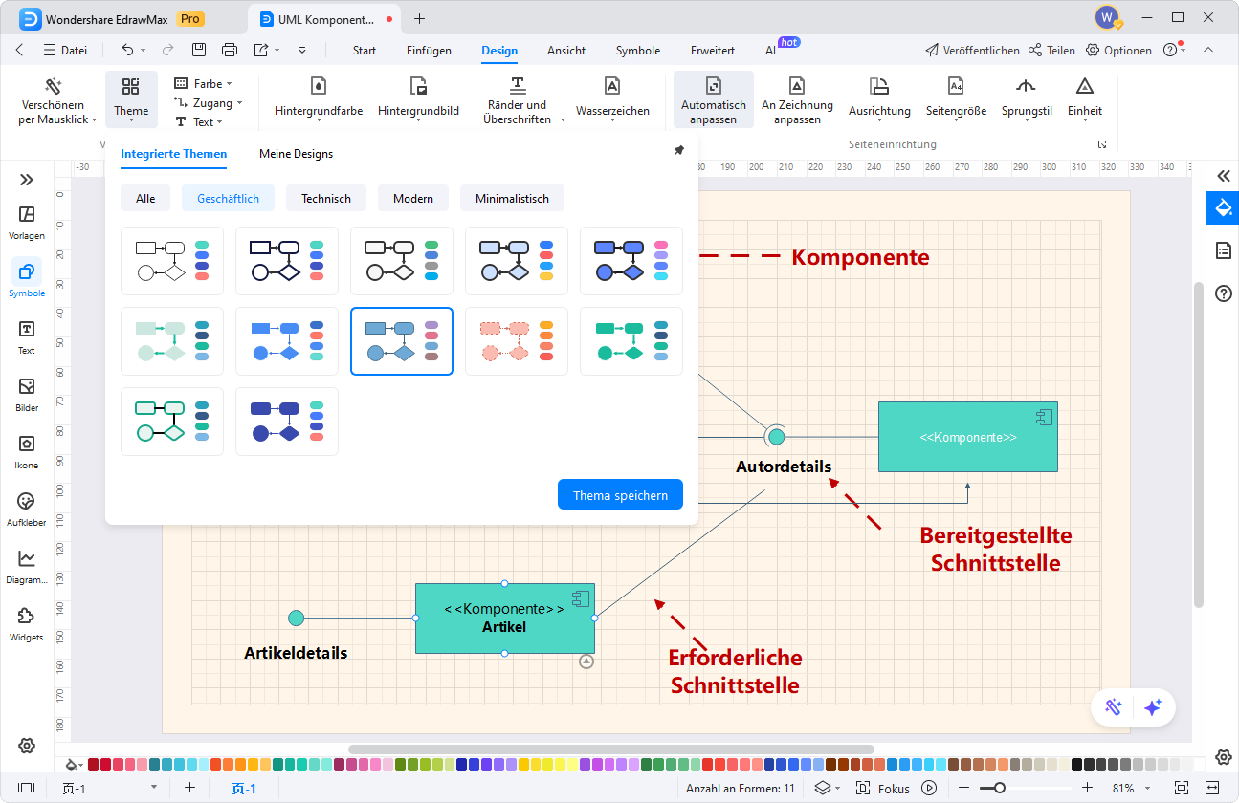Click the Thema speichern button
The width and height of the screenshot is (1239, 803).
[x=620, y=494]
